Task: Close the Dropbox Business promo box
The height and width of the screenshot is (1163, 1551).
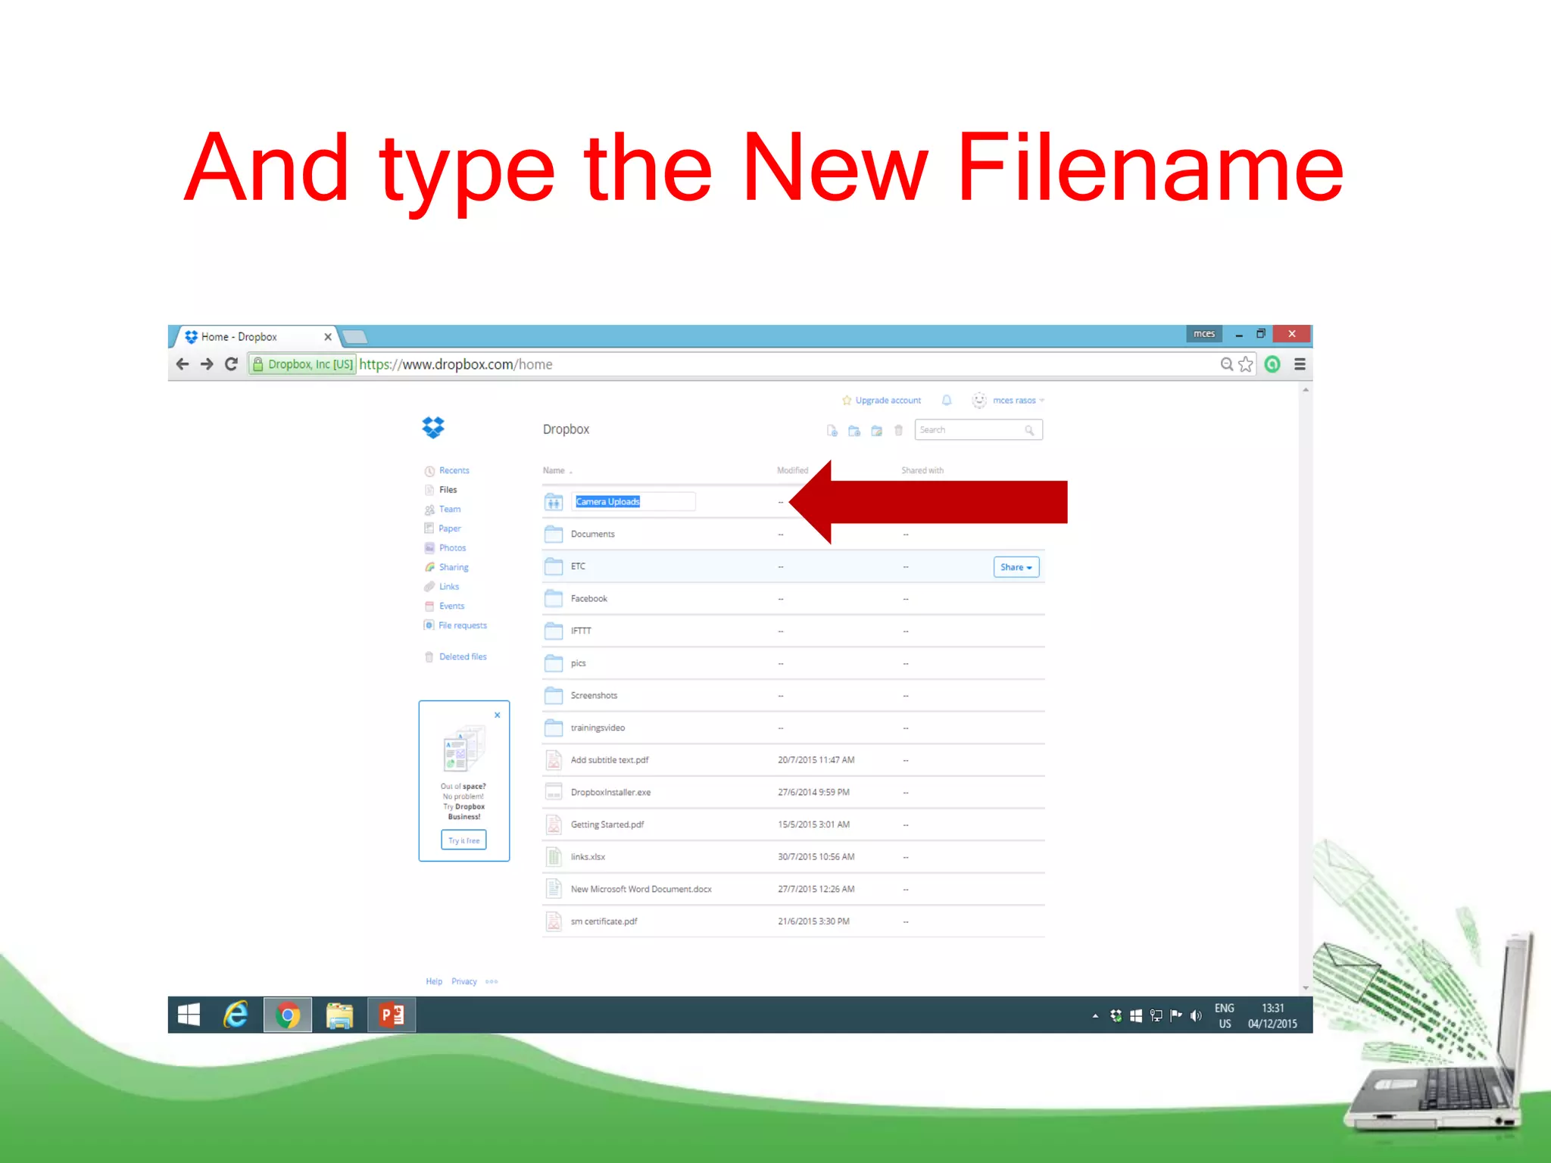Action: pyautogui.click(x=498, y=715)
